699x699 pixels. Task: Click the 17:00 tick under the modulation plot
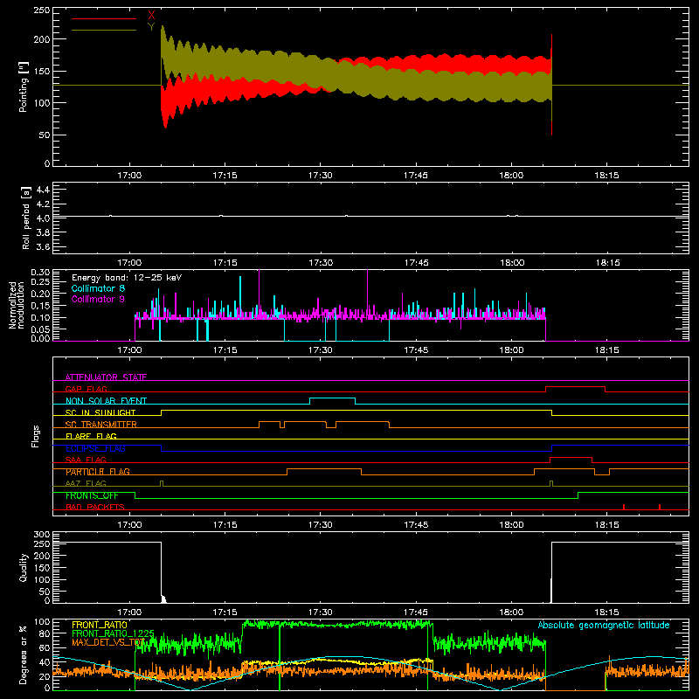(129, 350)
